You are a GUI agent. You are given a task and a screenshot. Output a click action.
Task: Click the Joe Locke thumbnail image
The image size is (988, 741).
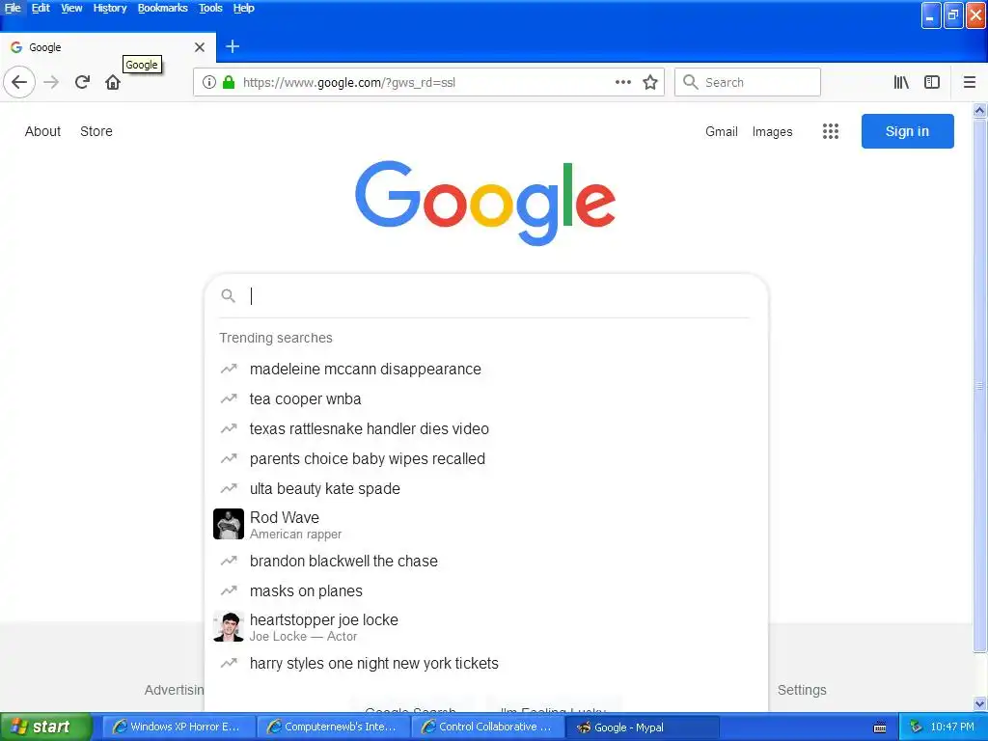click(229, 627)
